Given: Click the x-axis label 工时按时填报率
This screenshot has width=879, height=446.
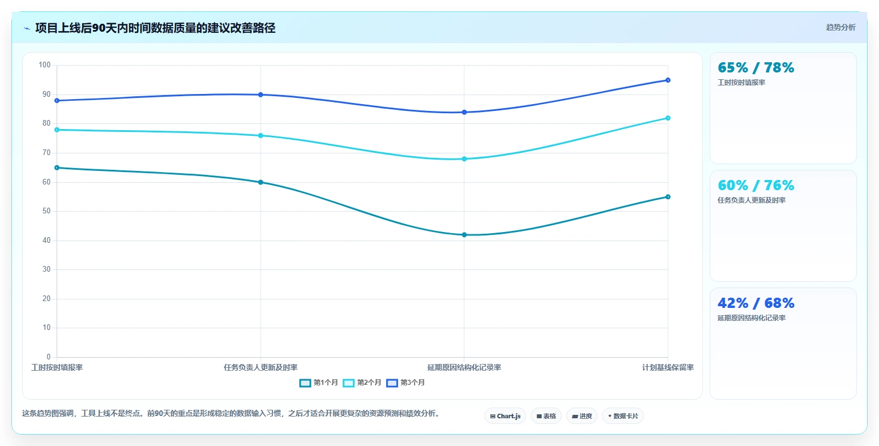Looking at the screenshot, I should 57,368.
